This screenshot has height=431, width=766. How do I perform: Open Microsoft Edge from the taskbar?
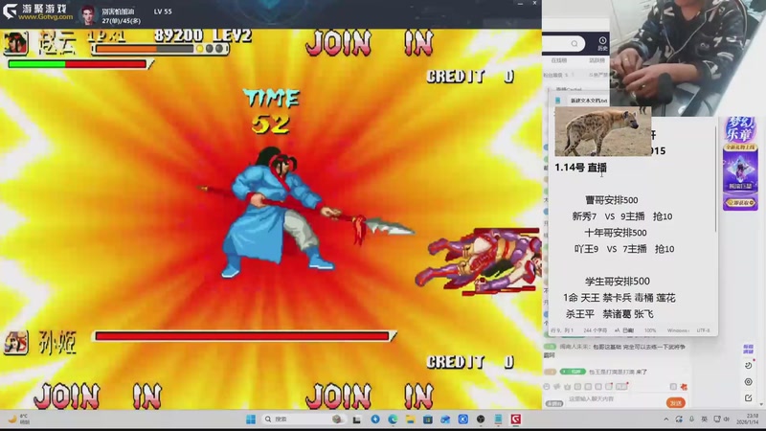(x=393, y=420)
